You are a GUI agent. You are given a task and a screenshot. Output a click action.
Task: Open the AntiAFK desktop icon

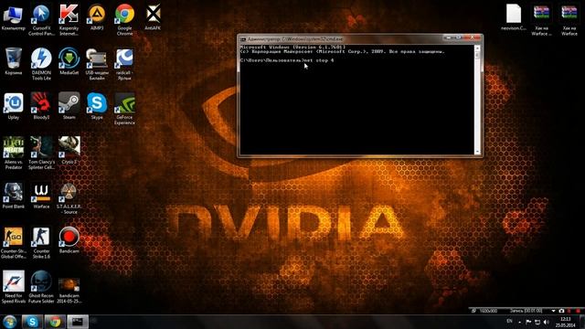click(153, 17)
